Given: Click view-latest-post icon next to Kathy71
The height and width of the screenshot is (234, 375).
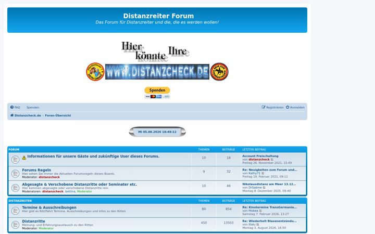Looking at the screenshot, I should click(x=263, y=173).
